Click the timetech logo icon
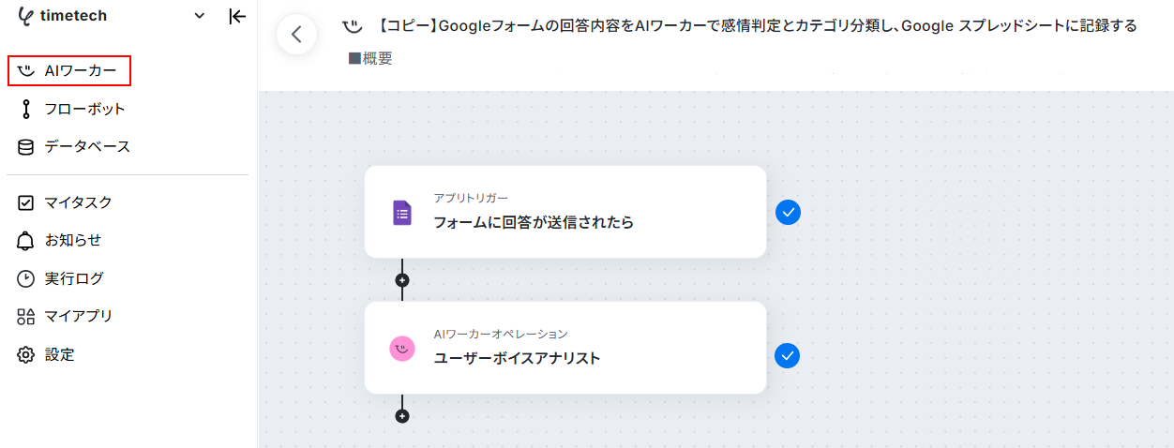The height and width of the screenshot is (448, 1174). pos(25,16)
